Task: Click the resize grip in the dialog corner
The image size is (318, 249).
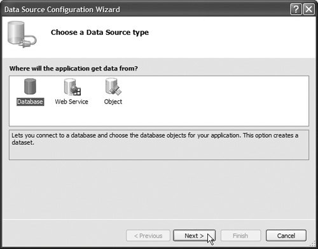Action: (313, 243)
